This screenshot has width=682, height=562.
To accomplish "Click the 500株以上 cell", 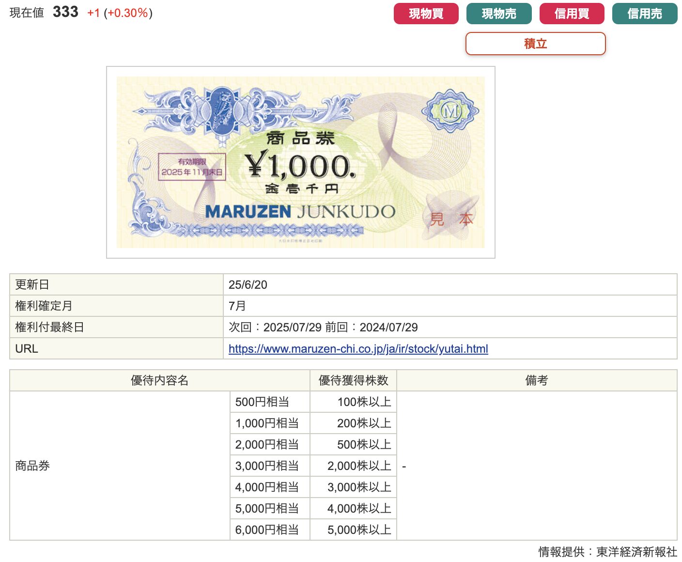I will coord(354,445).
